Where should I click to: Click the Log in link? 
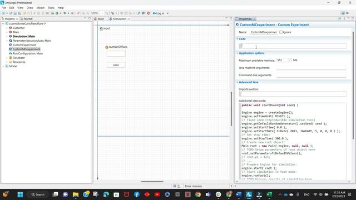(160, 13)
